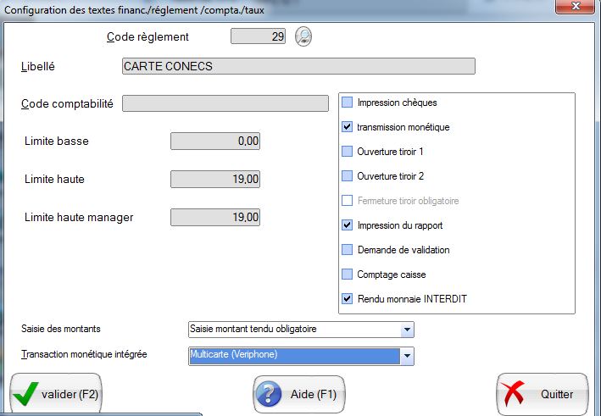The width and height of the screenshot is (601, 416).
Task: Open the Transaction monétique intégrée dropdown
Action: coord(407,357)
